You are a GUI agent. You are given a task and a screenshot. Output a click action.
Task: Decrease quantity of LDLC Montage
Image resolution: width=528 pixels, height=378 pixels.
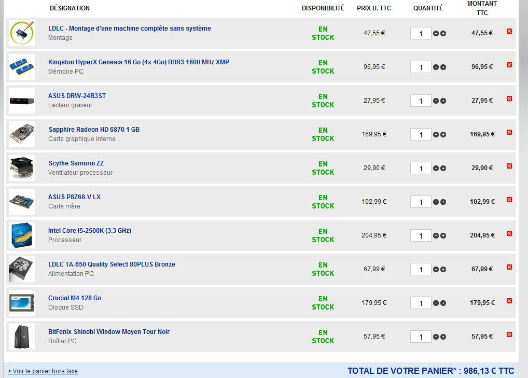coord(436,34)
